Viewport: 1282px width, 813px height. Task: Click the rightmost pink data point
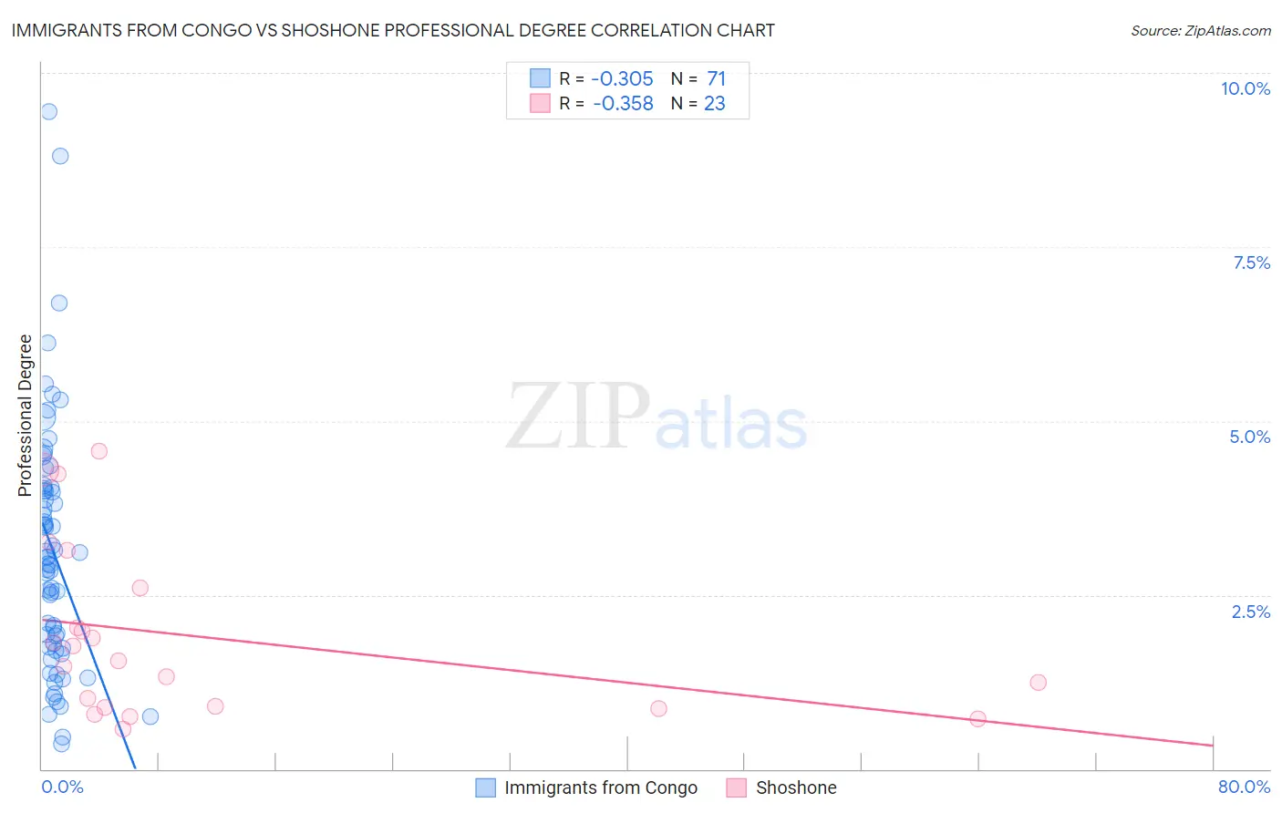(x=1038, y=683)
